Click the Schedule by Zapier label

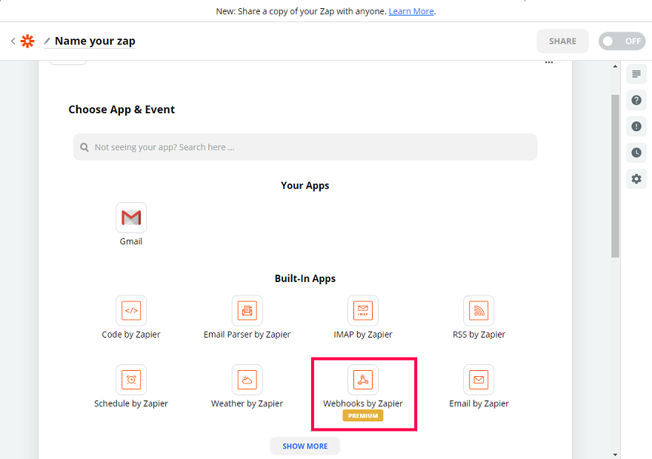point(131,403)
